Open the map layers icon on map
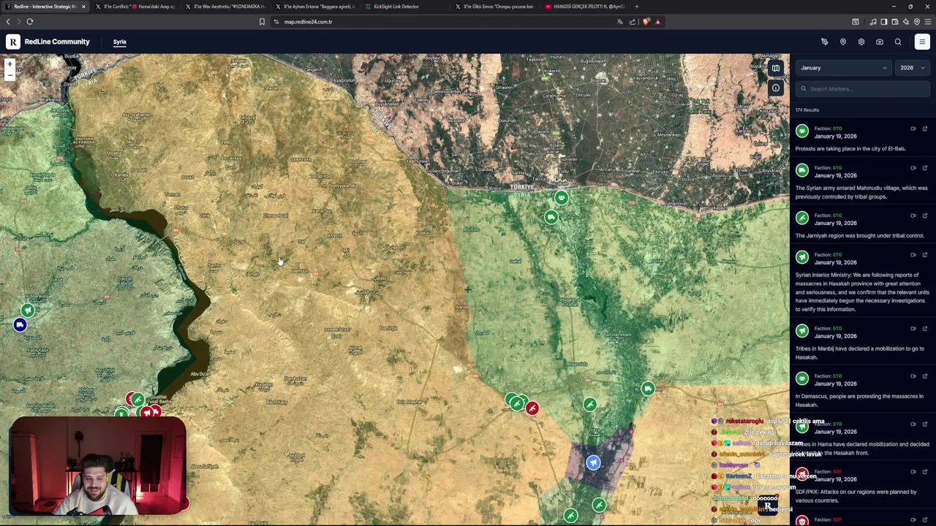 pos(776,69)
